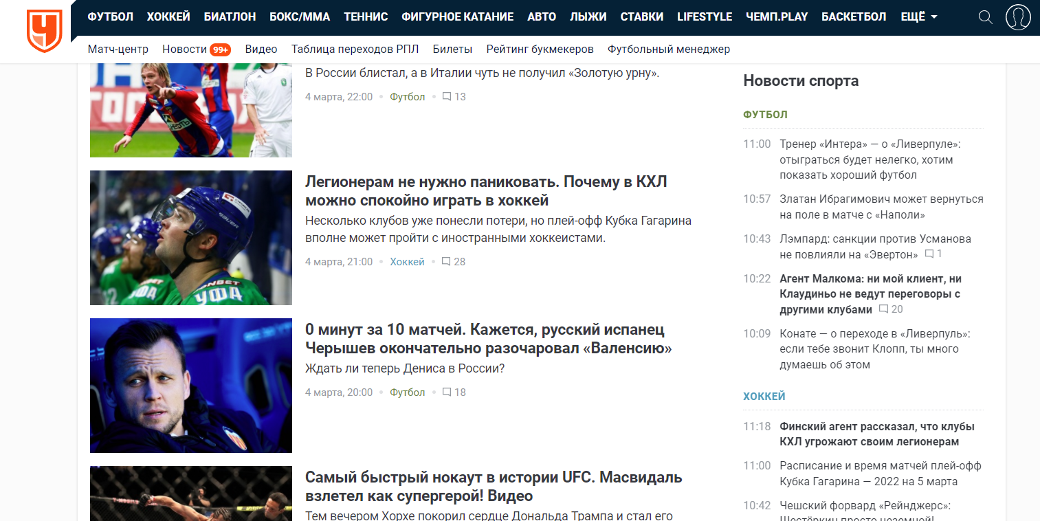The width and height of the screenshot is (1040, 521).
Task: Go to the Матч-центр tab
Action: (x=118, y=49)
